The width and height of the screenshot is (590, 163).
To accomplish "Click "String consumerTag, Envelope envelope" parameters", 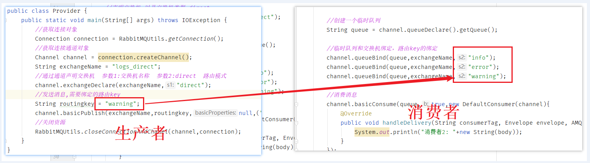I will click(x=500, y=123).
